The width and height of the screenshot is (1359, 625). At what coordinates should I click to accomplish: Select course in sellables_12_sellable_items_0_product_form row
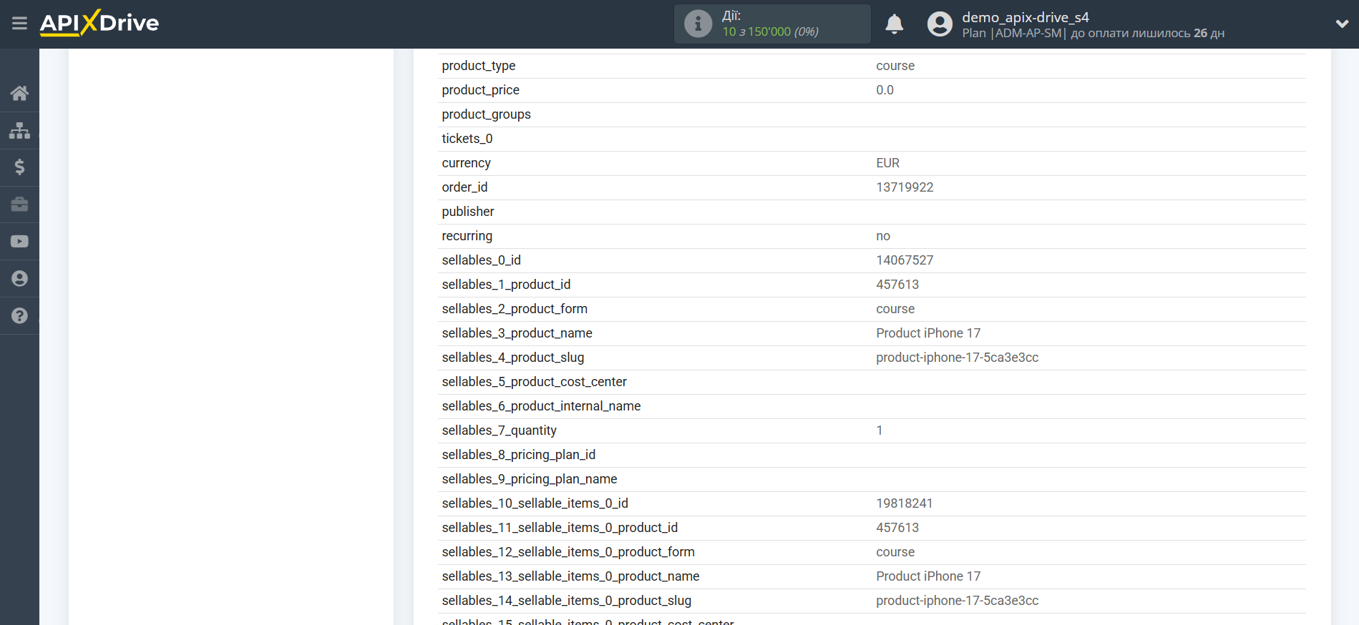pyautogui.click(x=895, y=552)
